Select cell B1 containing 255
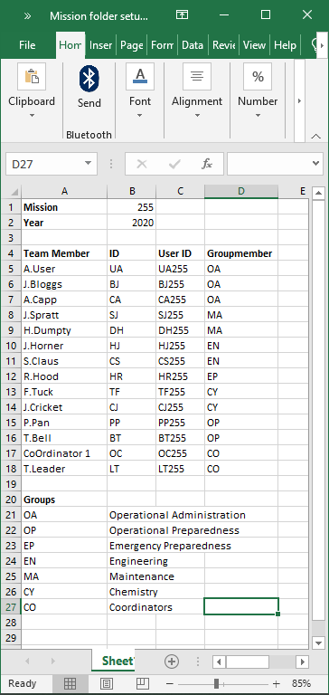329x695 pixels. coord(132,207)
